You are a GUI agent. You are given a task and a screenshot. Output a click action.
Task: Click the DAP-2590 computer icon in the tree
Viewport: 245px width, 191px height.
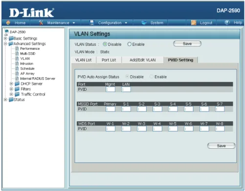(x=6, y=32)
